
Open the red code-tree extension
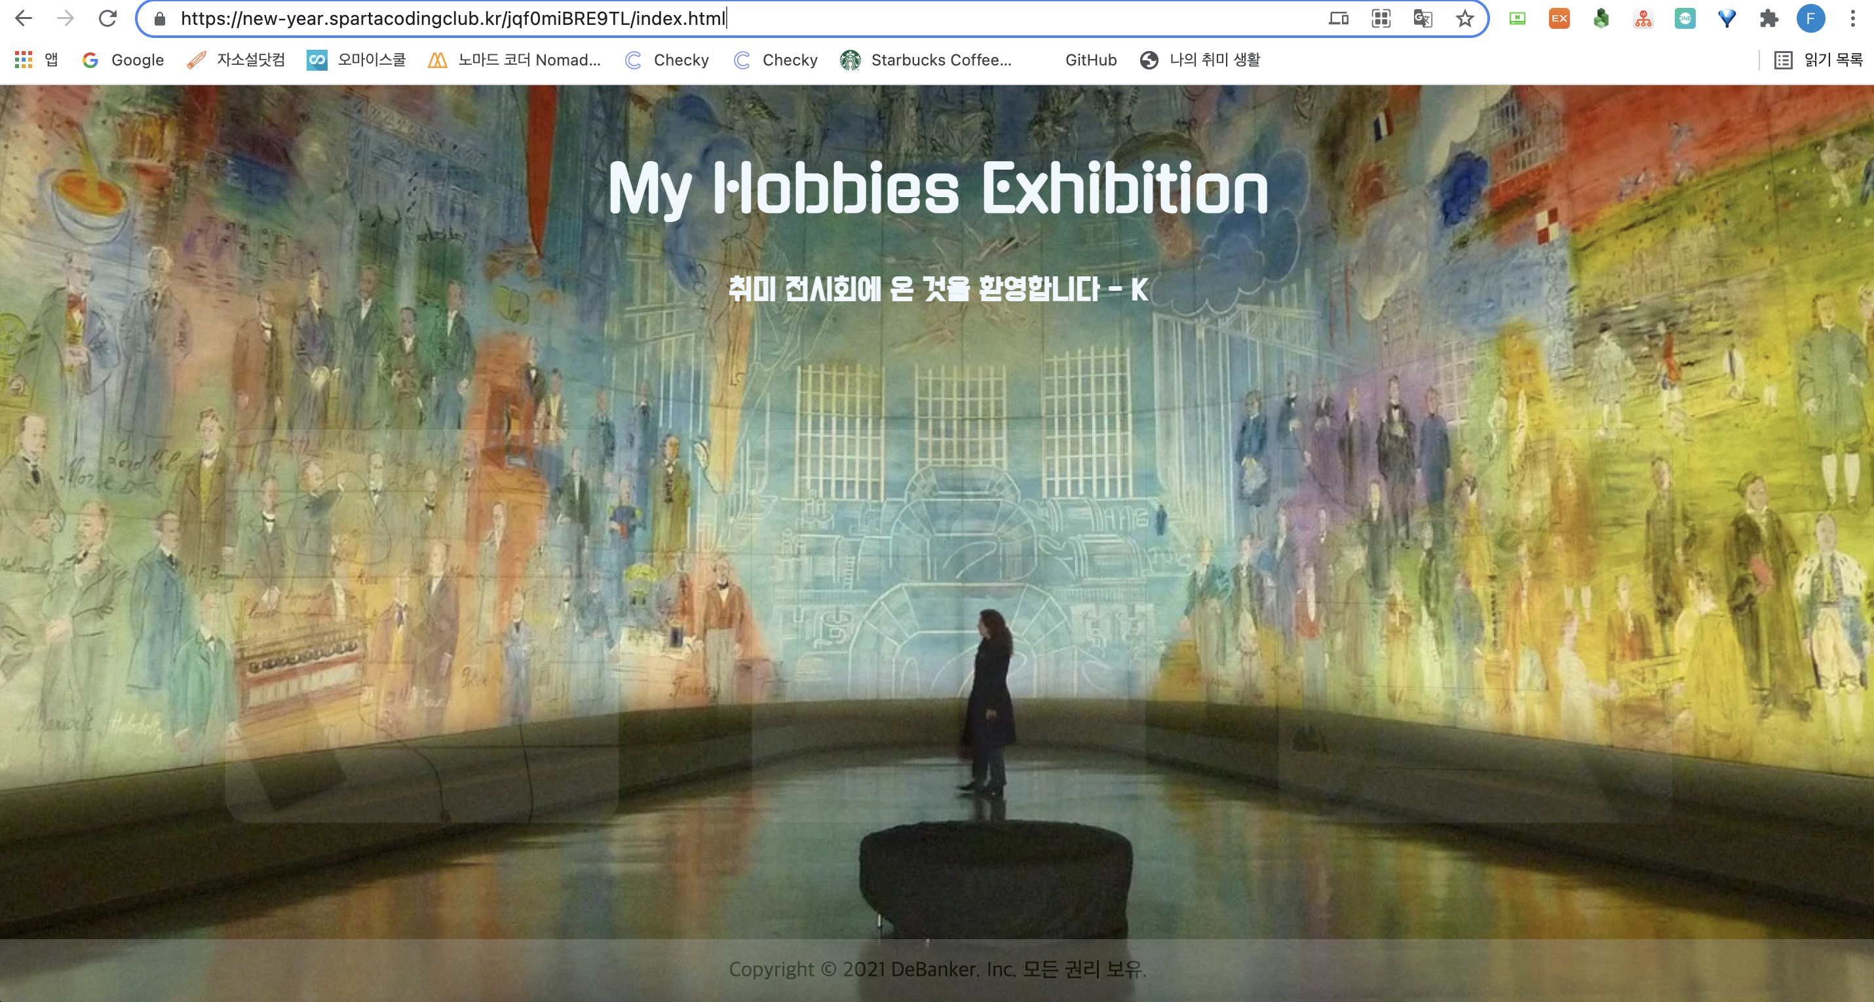[x=1643, y=18]
